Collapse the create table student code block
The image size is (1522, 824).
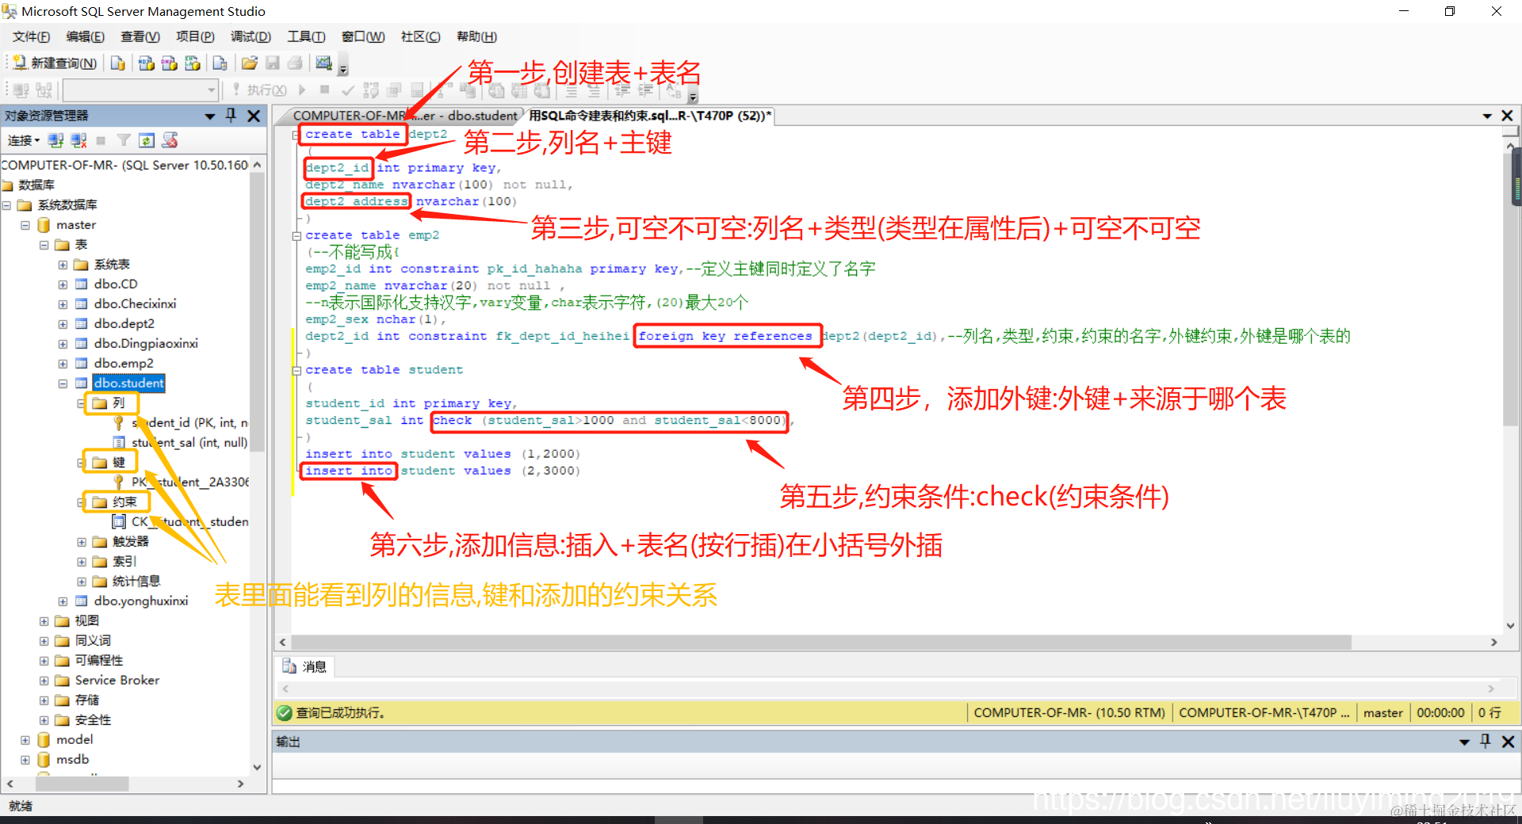pos(296,370)
